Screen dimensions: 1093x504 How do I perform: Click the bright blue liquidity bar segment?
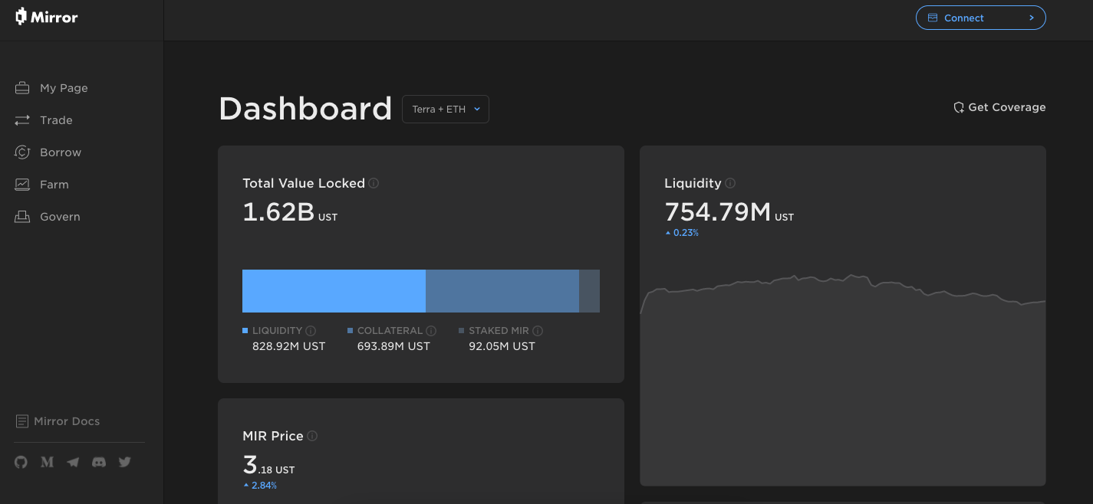point(334,291)
